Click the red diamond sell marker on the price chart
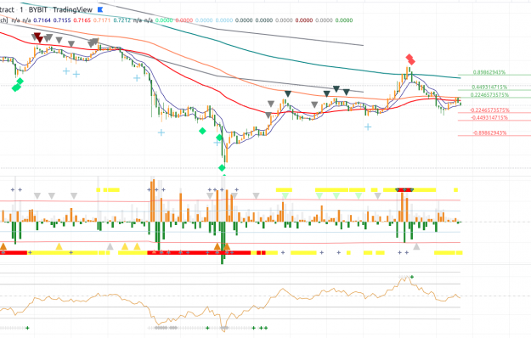The image size is (531, 338). [410, 59]
